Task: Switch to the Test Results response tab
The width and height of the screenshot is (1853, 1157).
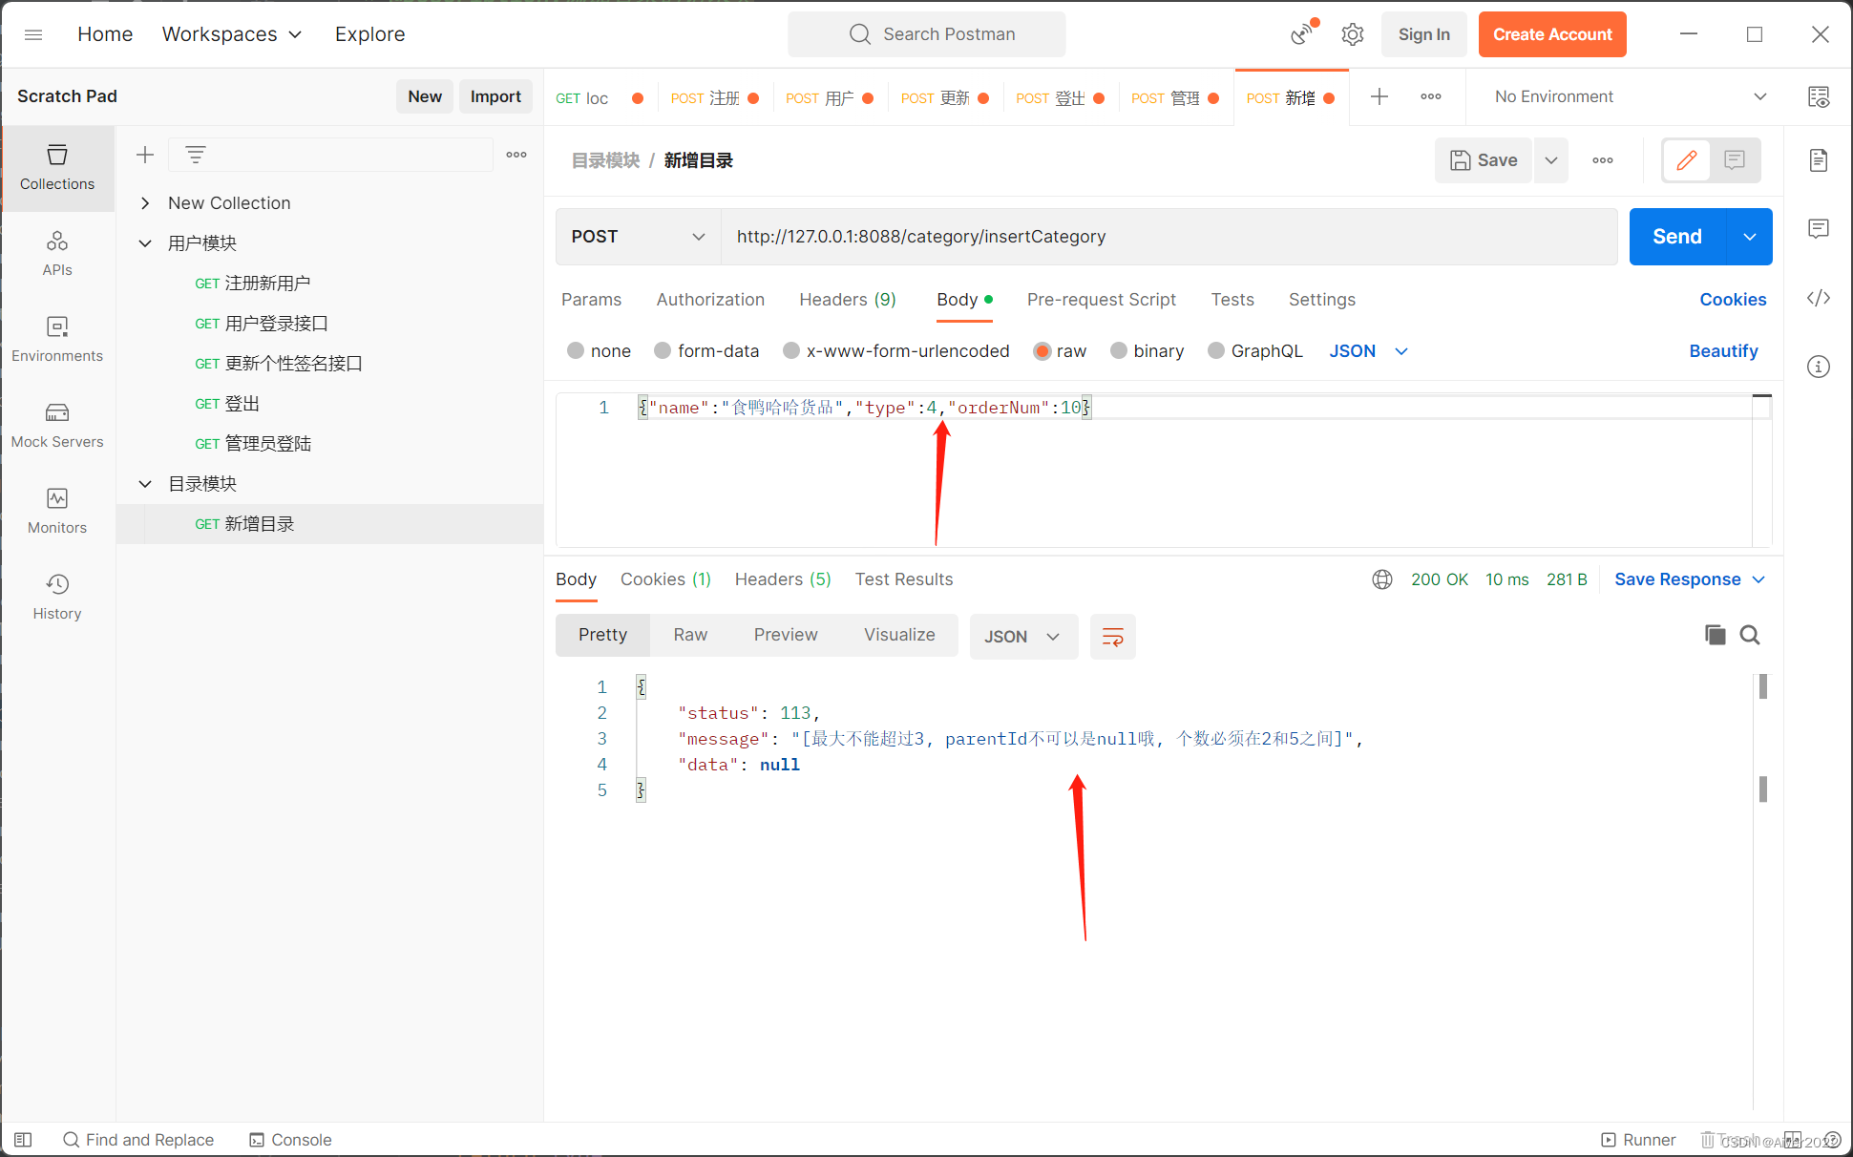Action: coord(903,579)
